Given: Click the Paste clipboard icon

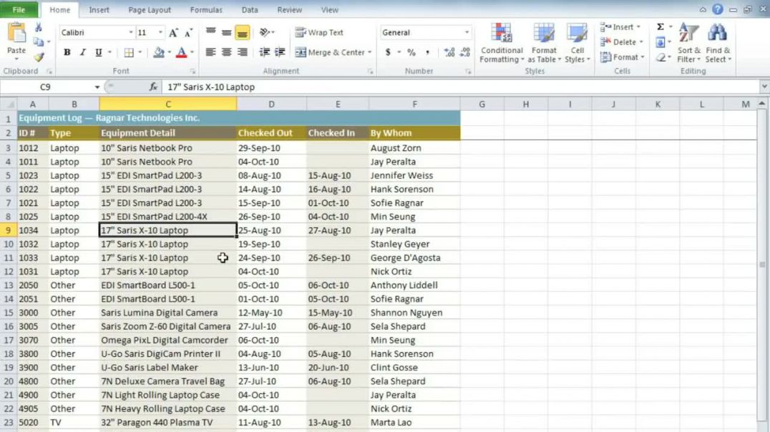Looking at the screenshot, I should (16, 33).
